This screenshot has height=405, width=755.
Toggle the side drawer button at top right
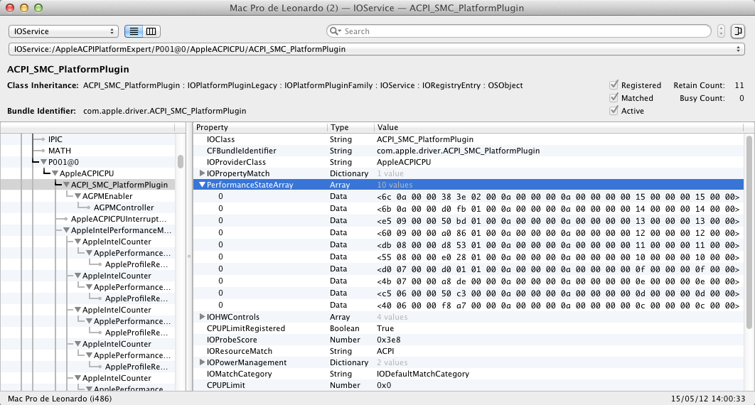pyautogui.click(x=738, y=31)
